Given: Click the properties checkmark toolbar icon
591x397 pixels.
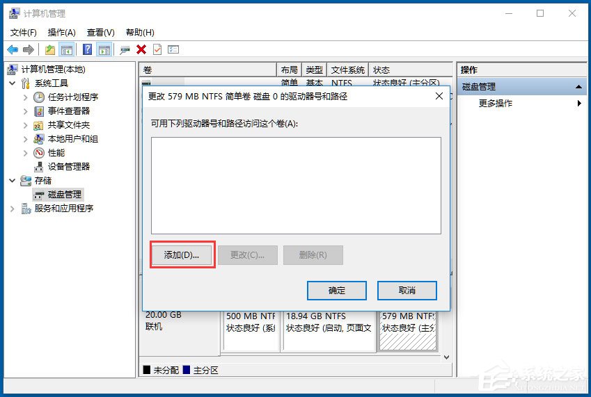Looking at the screenshot, I should tap(157, 49).
